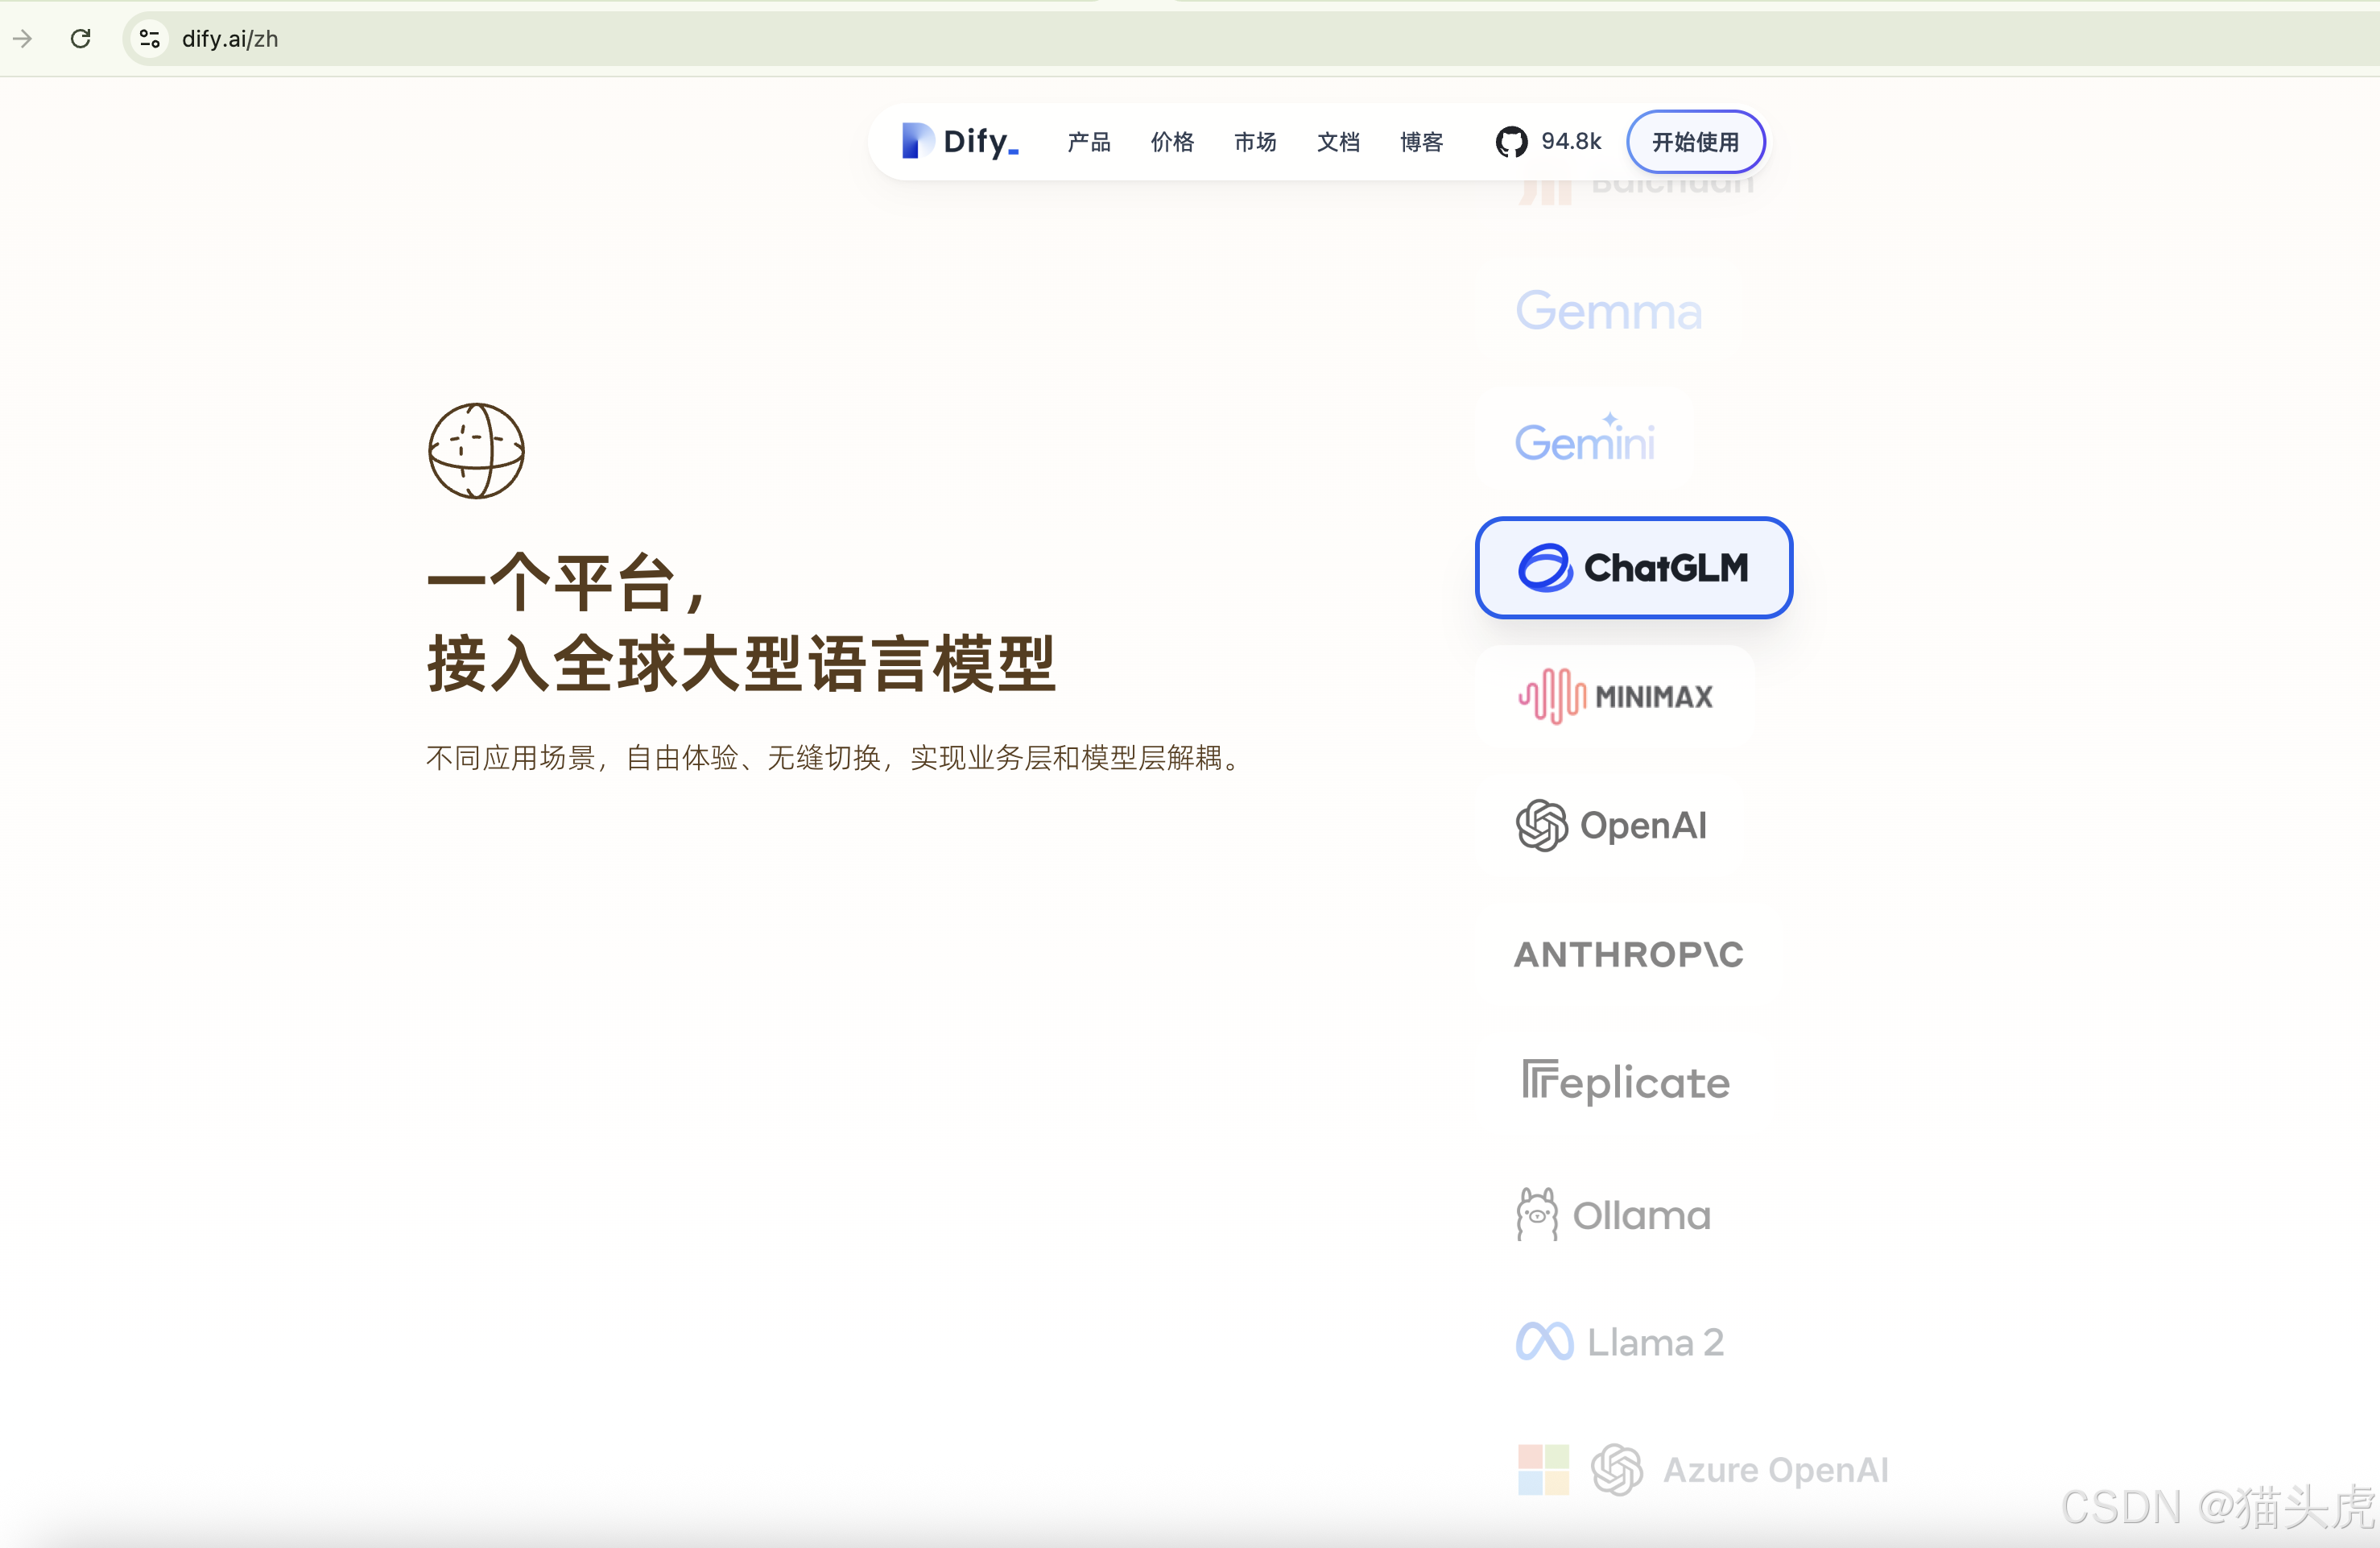
Task: Choose the Llama 2 Meta logo
Action: 1545,1342
